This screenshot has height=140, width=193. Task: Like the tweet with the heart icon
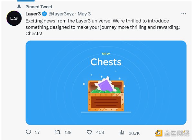(x=89, y=132)
